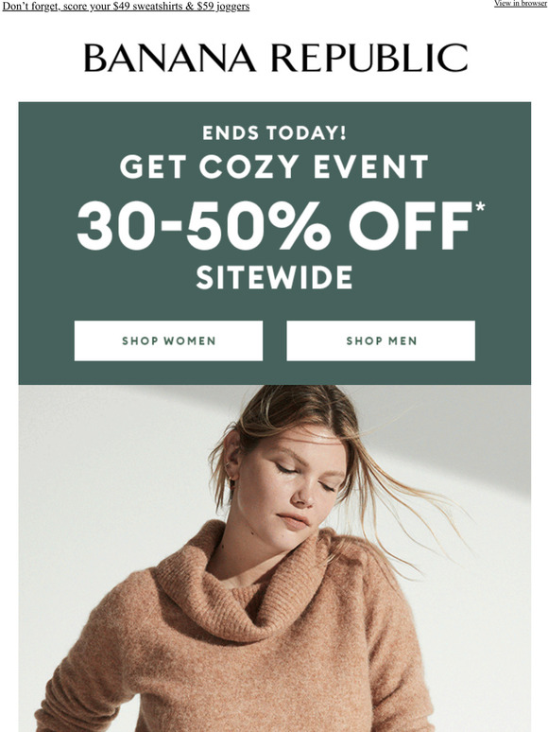Click the View in browser link
The width and height of the screenshot is (548, 732).
[x=521, y=3]
